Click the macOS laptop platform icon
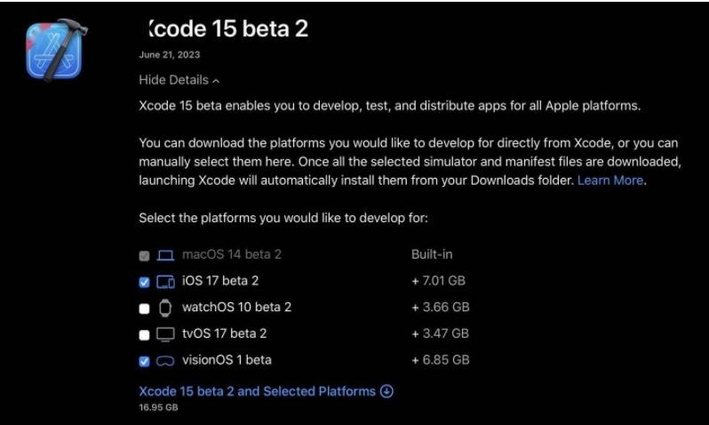The height and width of the screenshot is (425, 709). click(x=165, y=255)
